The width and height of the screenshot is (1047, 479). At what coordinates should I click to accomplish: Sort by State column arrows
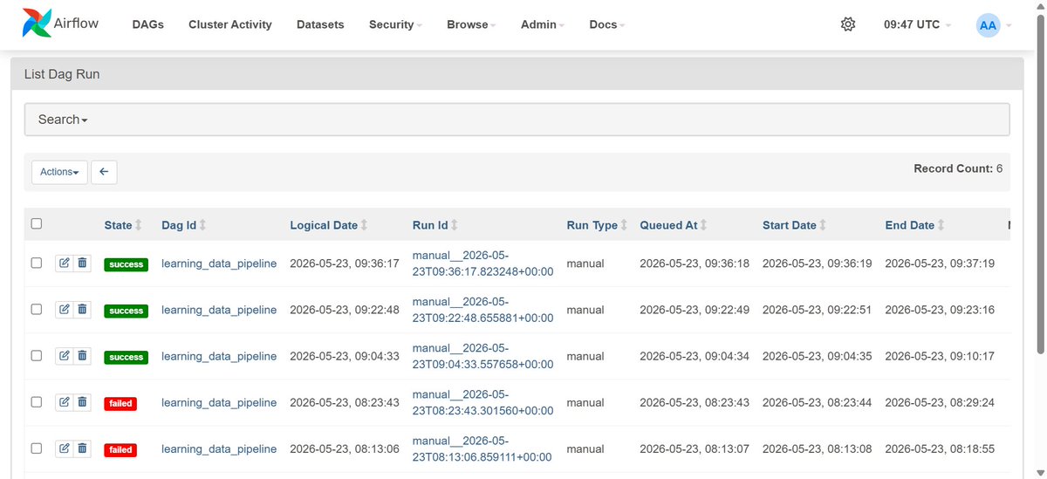[138, 225]
